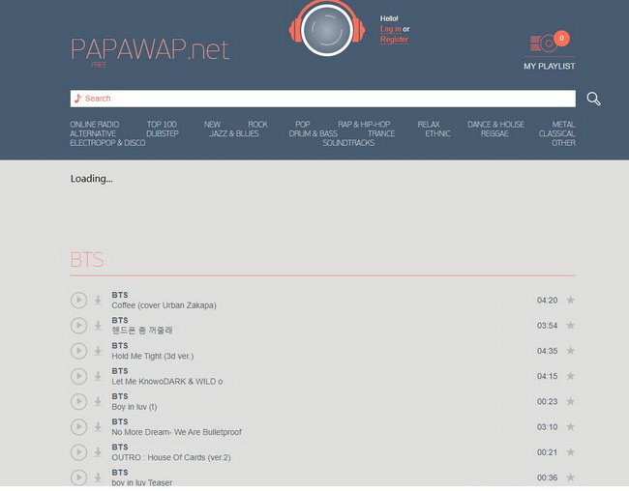This screenshot has height=491, width=629.
Task: Star Hold Me Tight (3d ver.)
Action: [x=570, y=351]
